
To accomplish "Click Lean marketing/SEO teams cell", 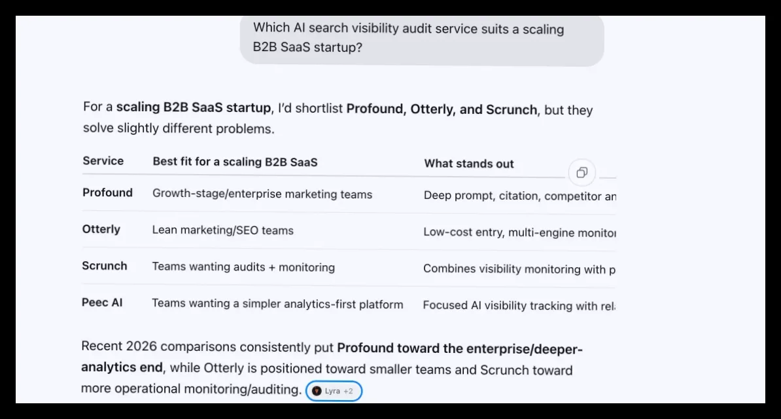I will (222, 230).
